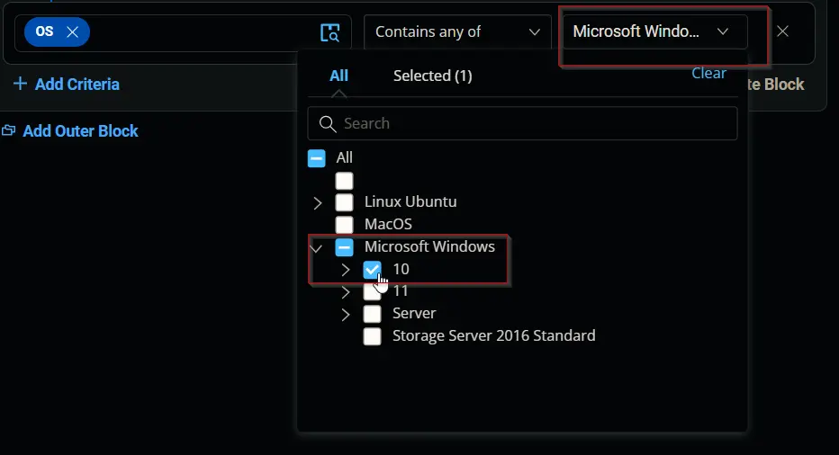Check the MacOS checkbox

pos(344,225)
